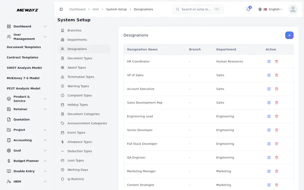Focus the Search or jump to field
Viewport: 304px width, 190px height.
pyautogui.click(x=198, y=9)
